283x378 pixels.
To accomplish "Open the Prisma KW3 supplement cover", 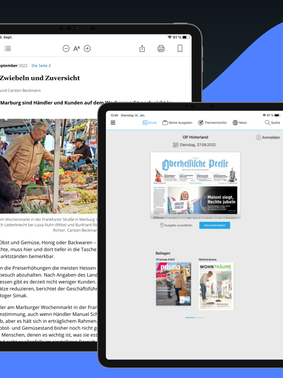I will tap(173, 284).
